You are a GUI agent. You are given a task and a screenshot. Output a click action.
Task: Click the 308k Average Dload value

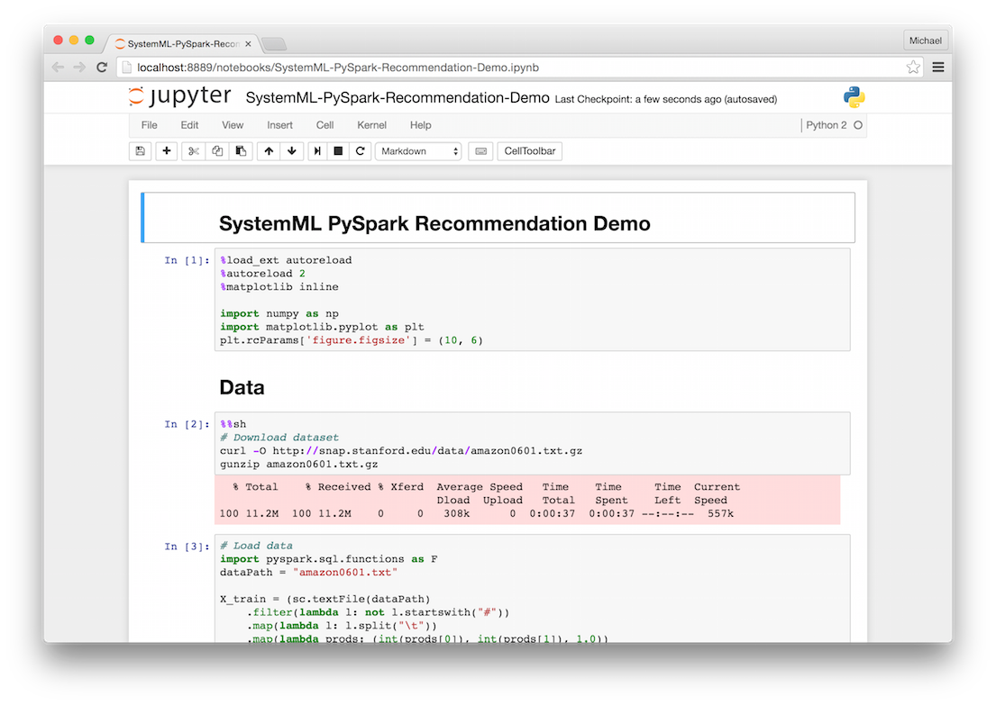[456, 513]
